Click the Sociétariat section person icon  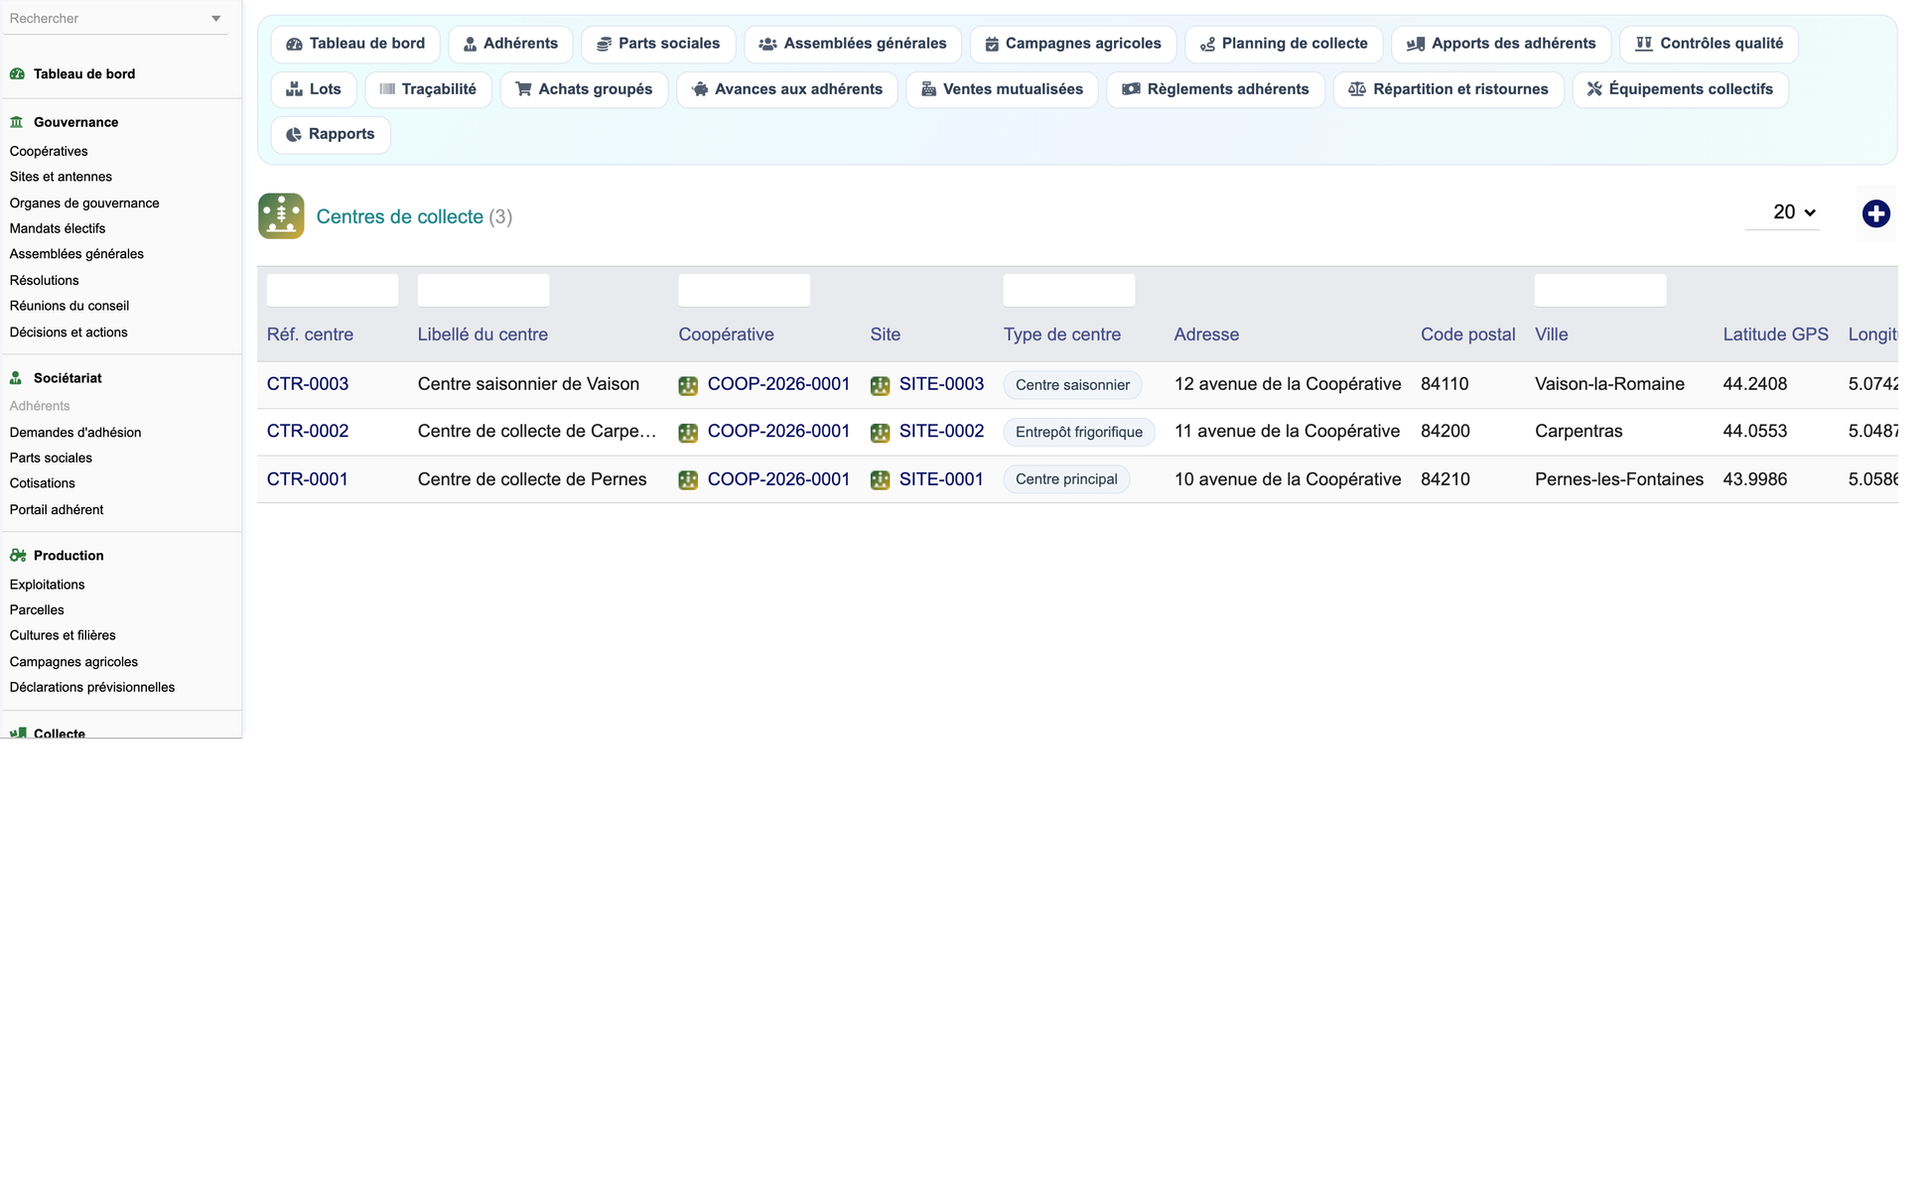pos(16,378)
